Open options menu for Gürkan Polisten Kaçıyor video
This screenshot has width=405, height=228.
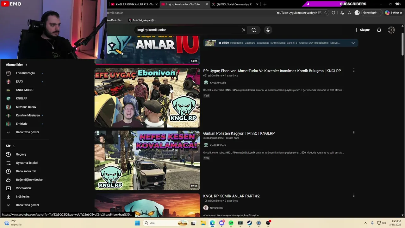(354, 133)
